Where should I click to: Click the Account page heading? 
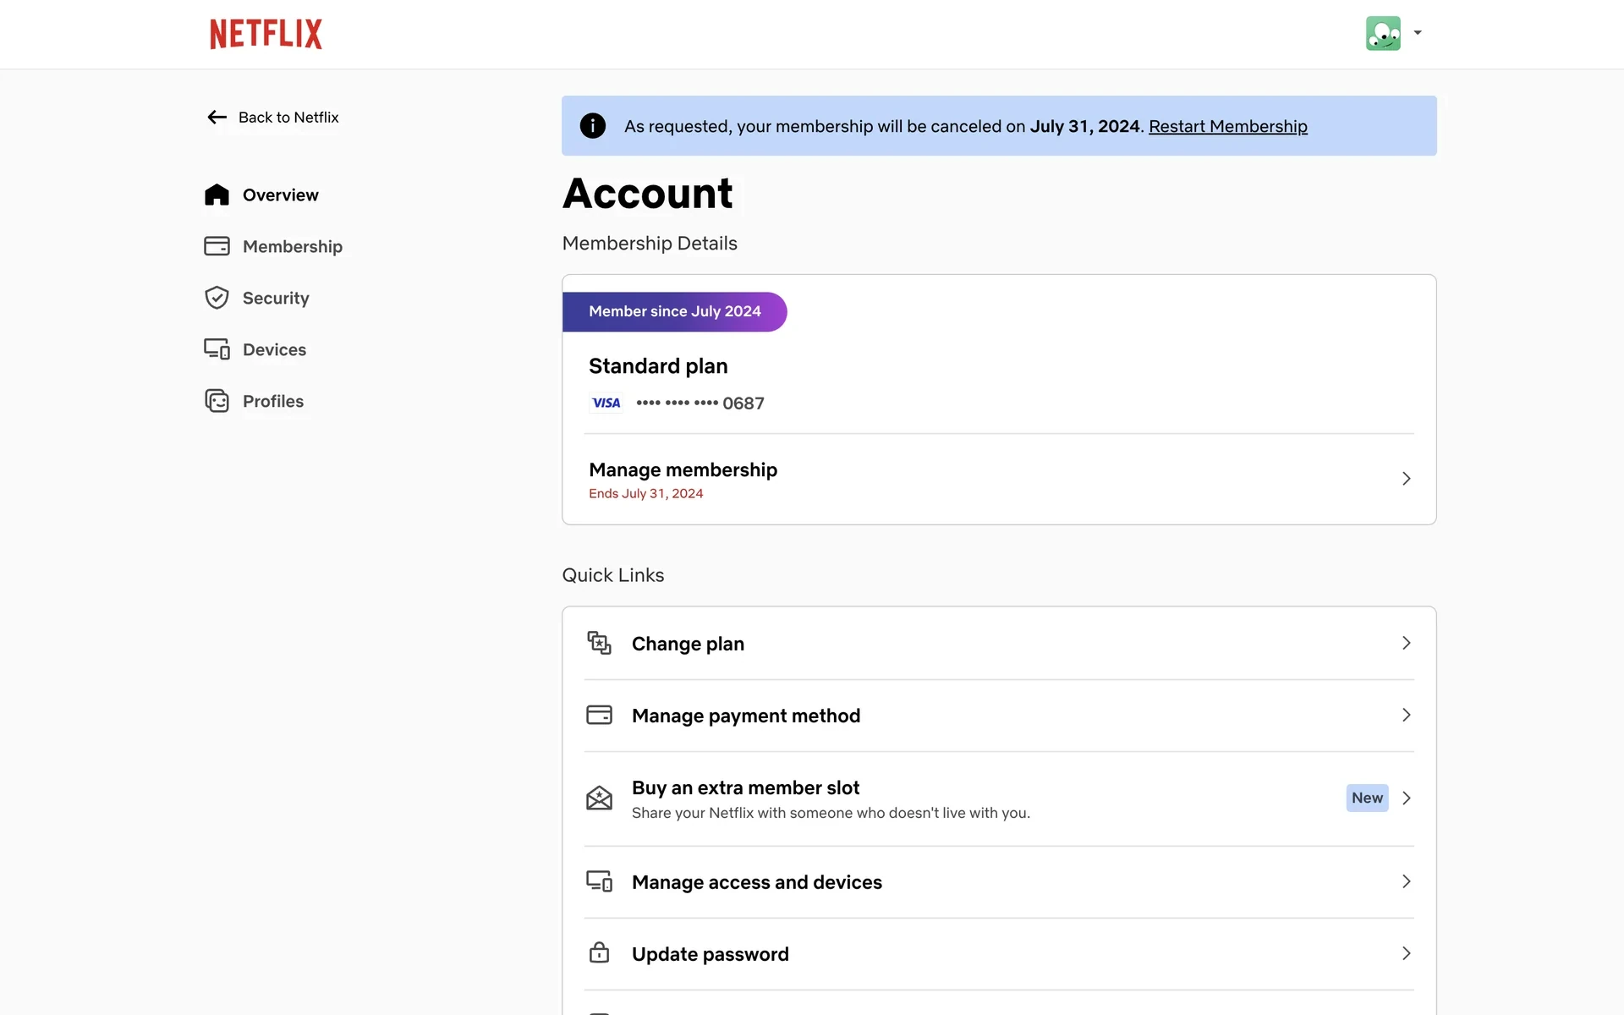(648, 194)
